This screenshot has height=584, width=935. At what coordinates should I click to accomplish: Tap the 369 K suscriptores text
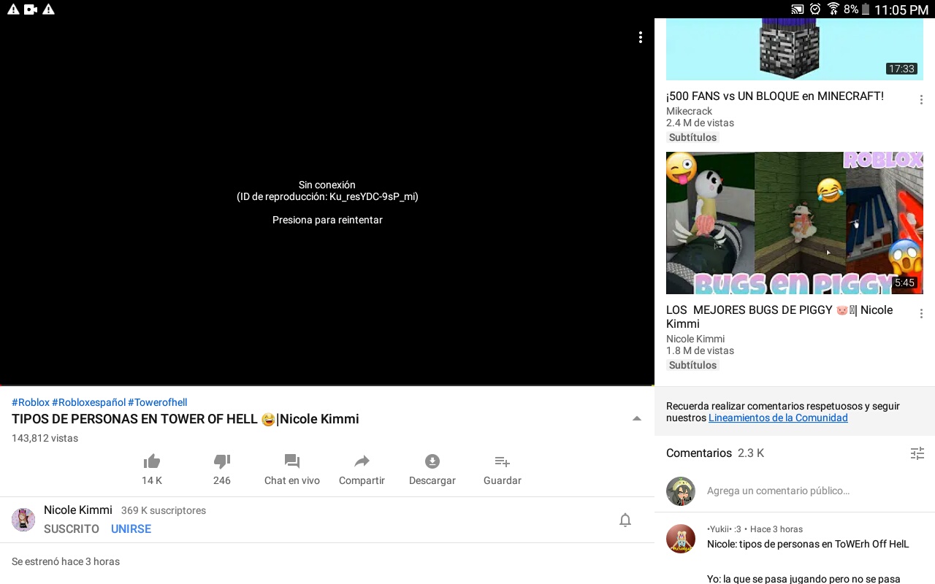(164, 511)
